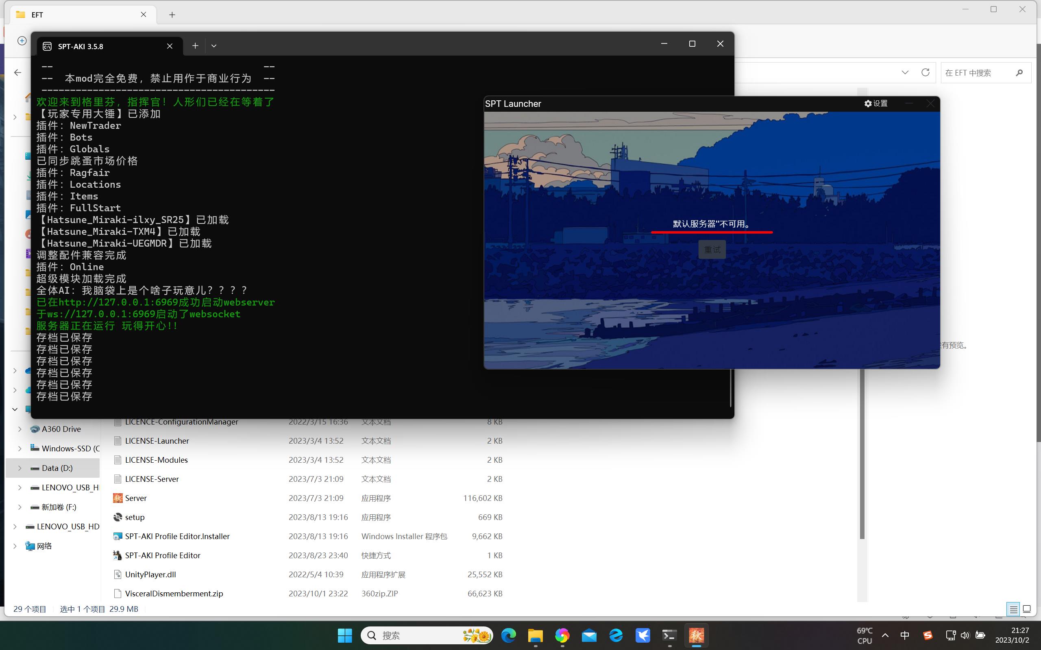Open the Internet Explorer taskbar icon
Image resolution: width=1041 pixels, height=650 pixels.
click(616, 635)
